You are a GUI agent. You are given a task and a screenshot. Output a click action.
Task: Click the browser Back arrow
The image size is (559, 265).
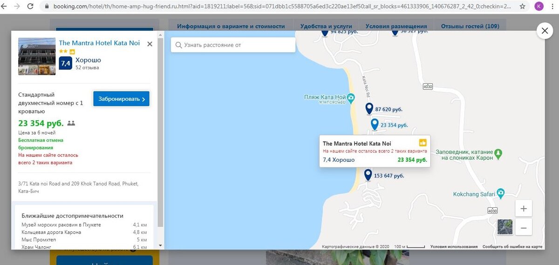pyautogui.click(x=5, y=7)
